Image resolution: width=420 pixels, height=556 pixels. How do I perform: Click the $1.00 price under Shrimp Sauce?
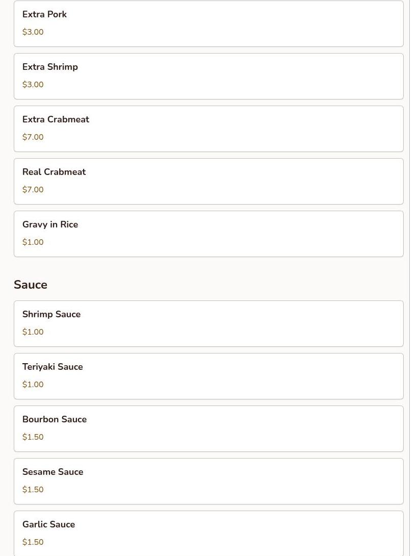click(x=33, y=332)
